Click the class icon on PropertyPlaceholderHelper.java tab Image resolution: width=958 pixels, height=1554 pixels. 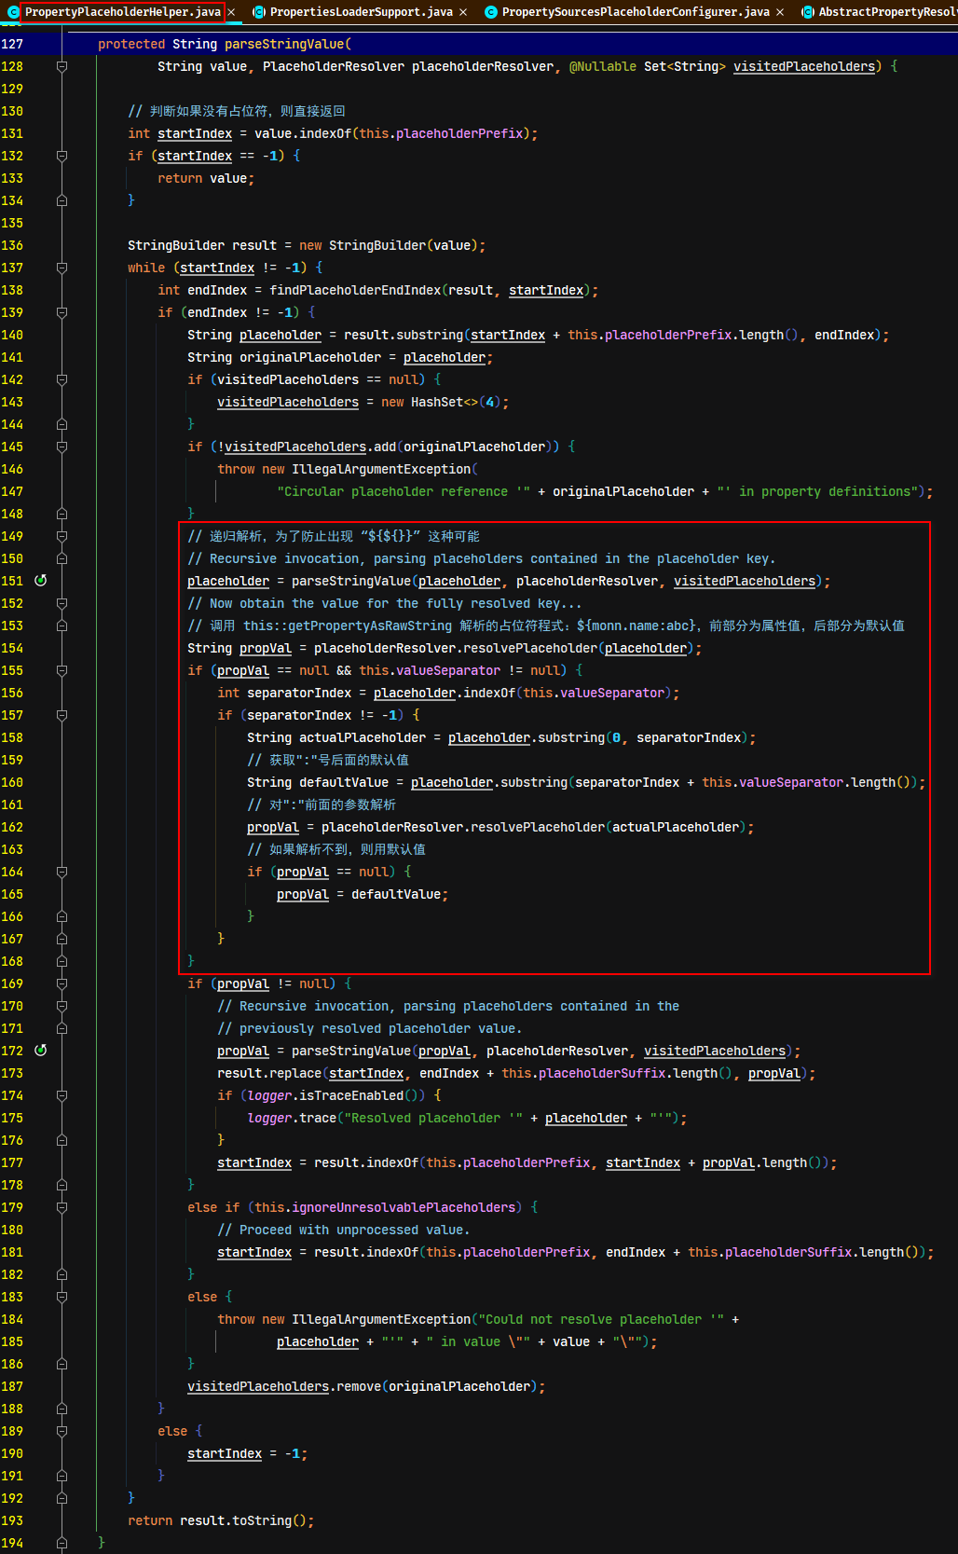point(13,12)
